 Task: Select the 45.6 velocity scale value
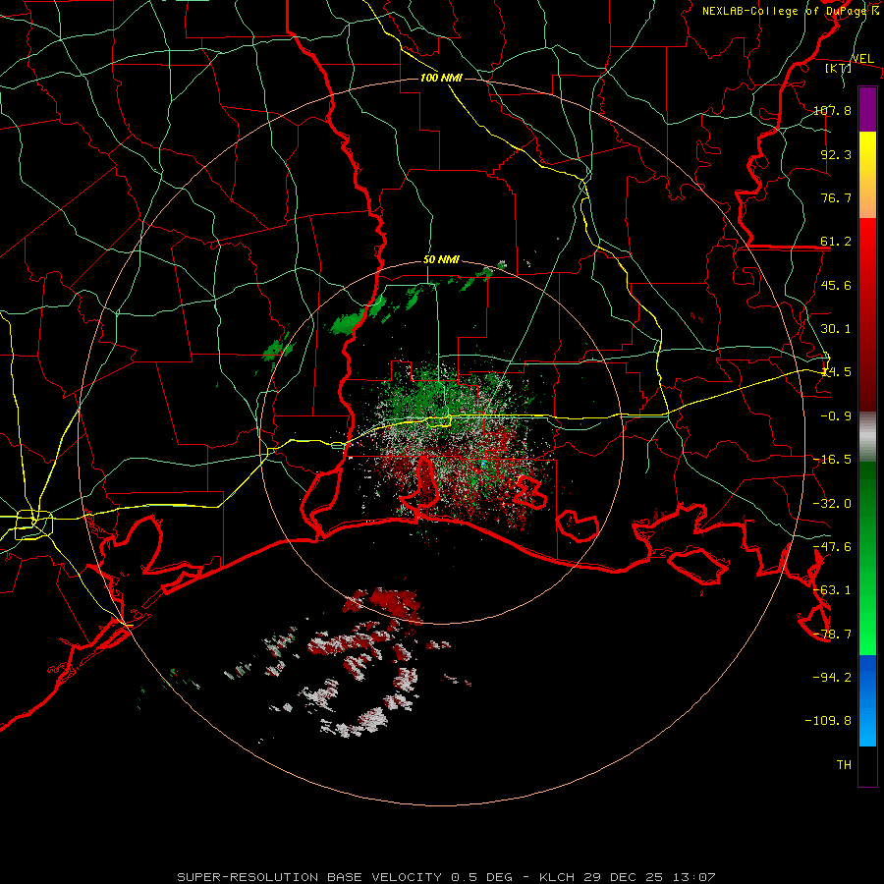[x=836, y=285]
